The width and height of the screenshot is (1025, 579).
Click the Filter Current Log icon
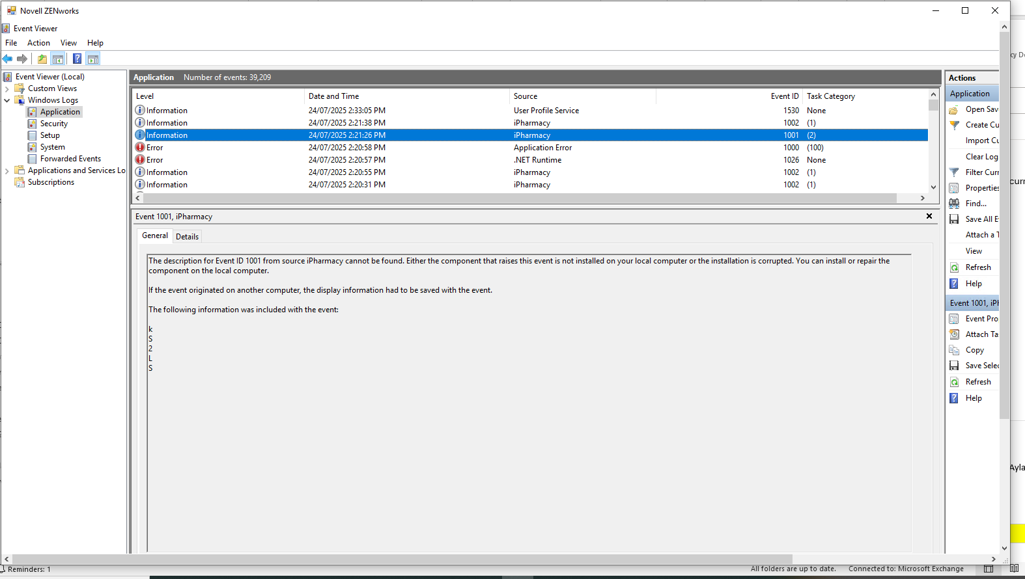coord(954,172)
